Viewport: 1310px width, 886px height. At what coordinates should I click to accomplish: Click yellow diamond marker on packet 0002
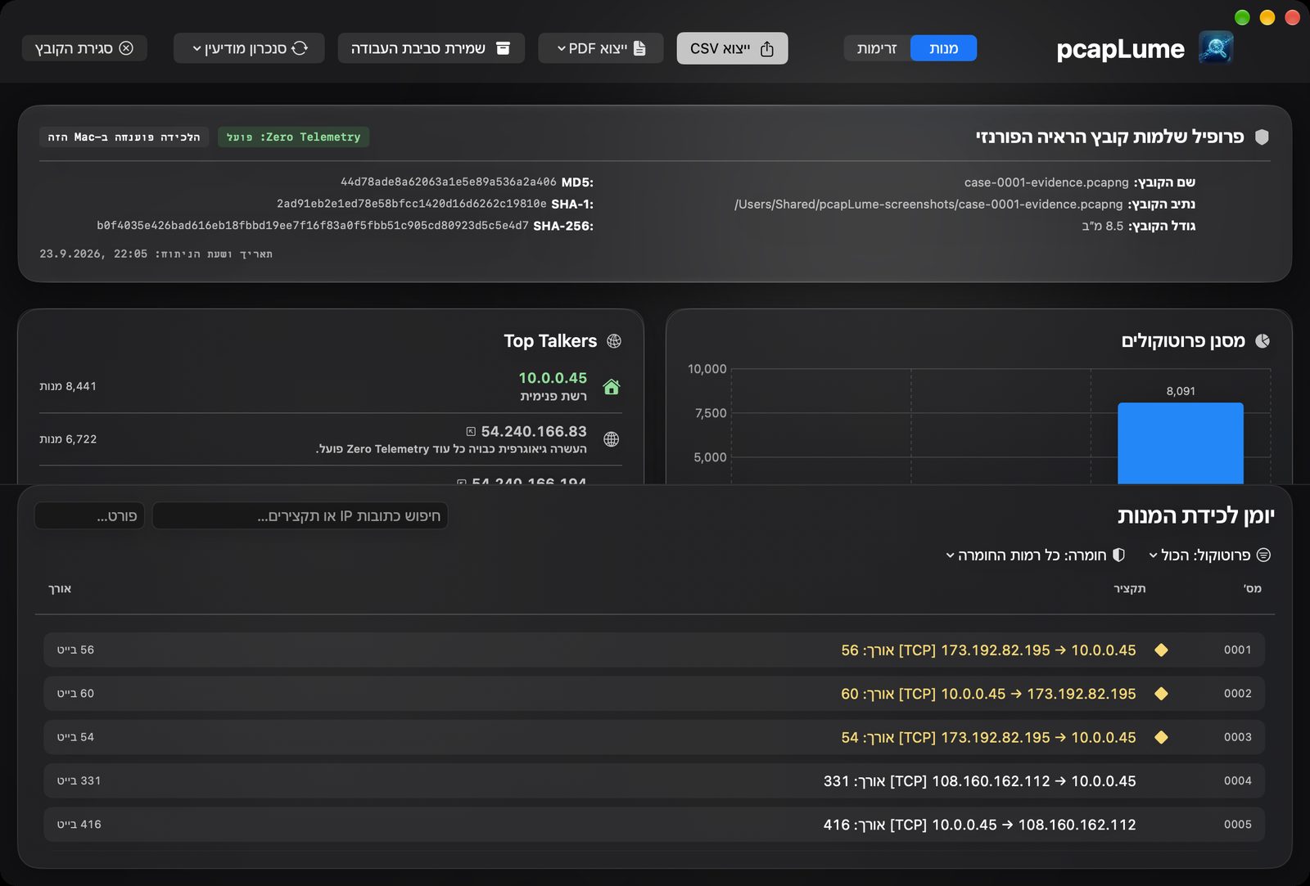(x=1161, y=694)
